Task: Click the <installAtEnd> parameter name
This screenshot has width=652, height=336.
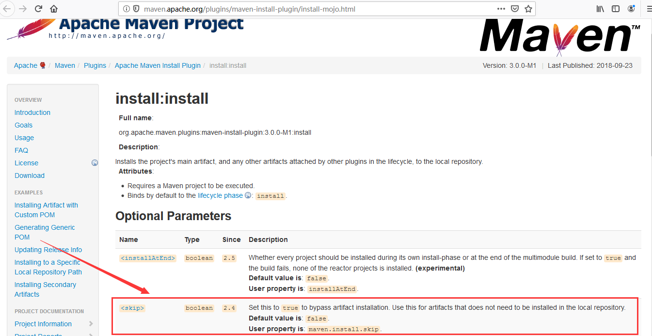Action: pyautogui.click(x=147, y=258)
